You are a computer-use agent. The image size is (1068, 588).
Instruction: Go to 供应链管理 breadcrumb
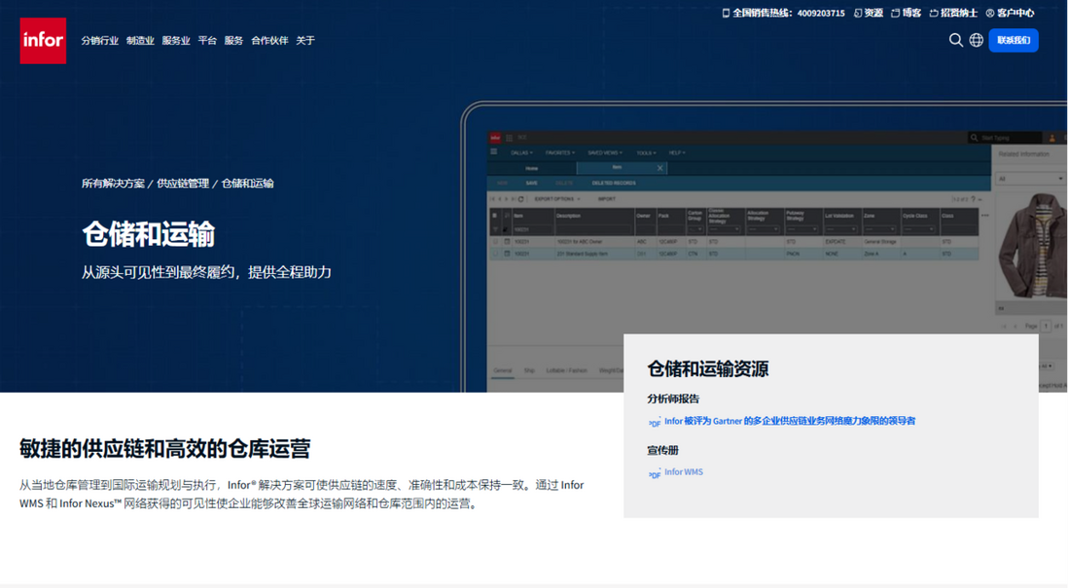tap(183, 183)
